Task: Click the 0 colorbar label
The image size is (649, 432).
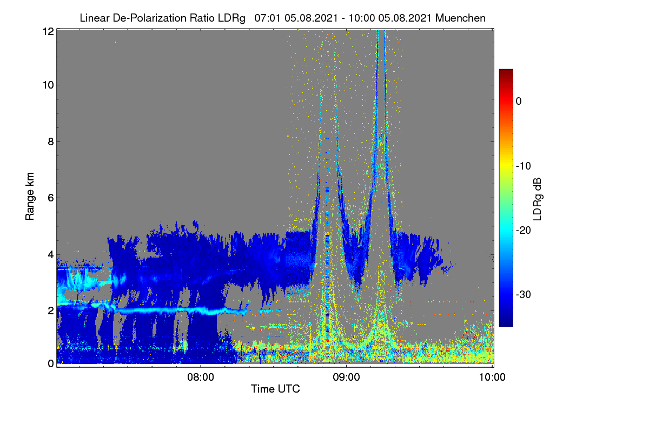Action: (x=519, y=101)
